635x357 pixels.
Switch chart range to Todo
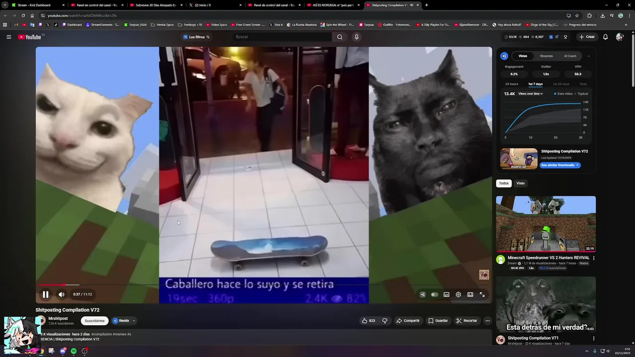(583, 84)
